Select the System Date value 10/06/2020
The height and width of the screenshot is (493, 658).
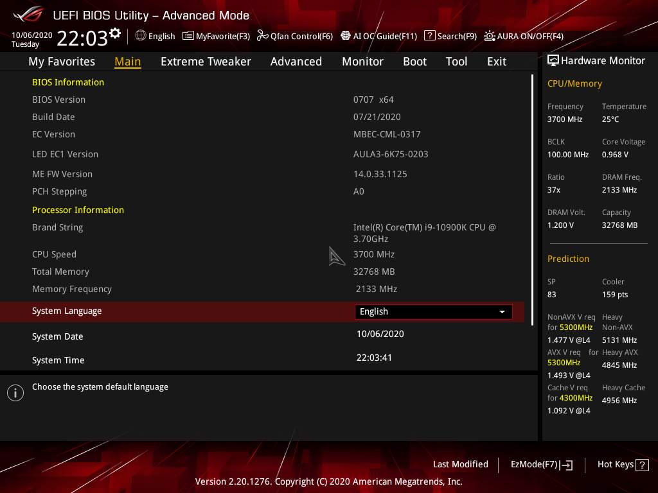point(380,334)
